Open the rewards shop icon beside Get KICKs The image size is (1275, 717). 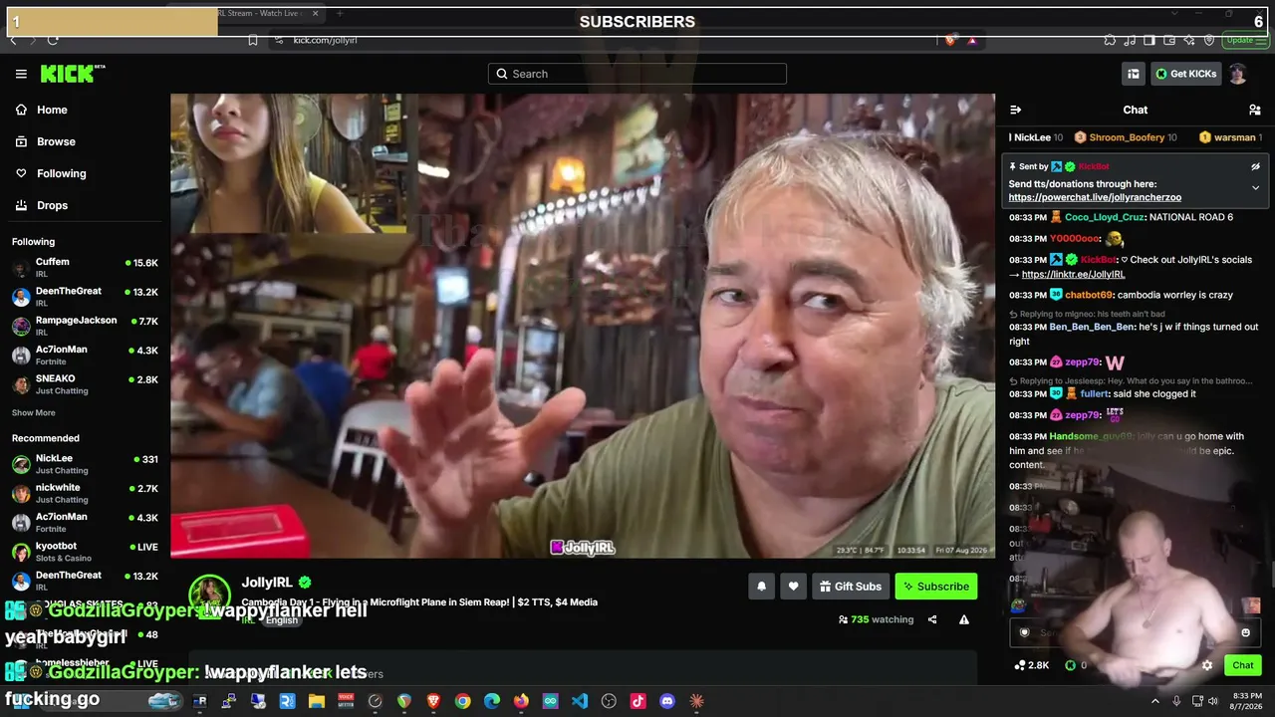(x=1134, y=74)
